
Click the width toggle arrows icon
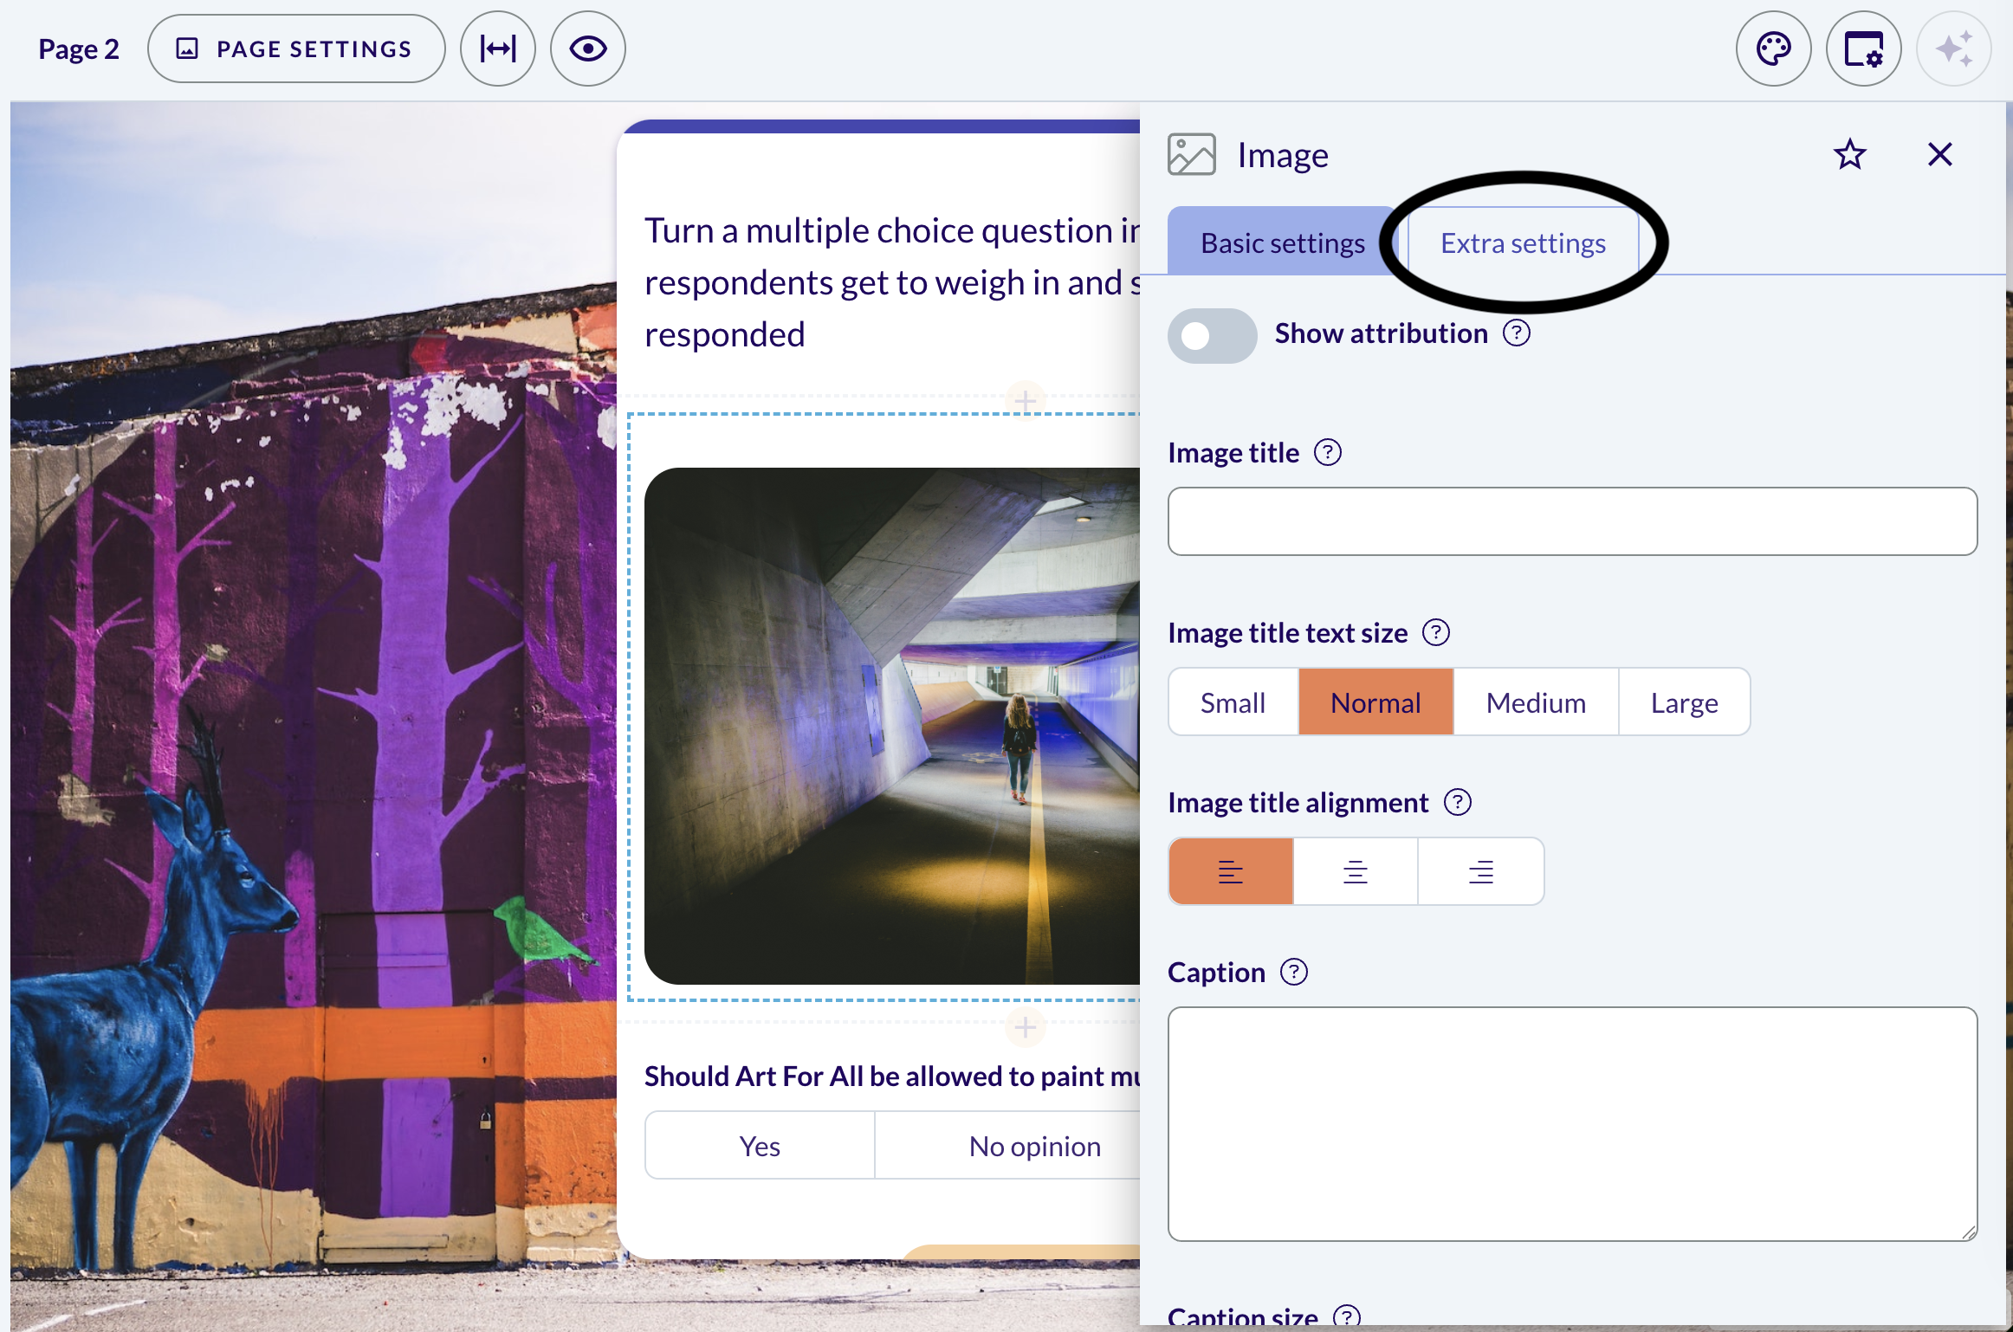(498, 48)
